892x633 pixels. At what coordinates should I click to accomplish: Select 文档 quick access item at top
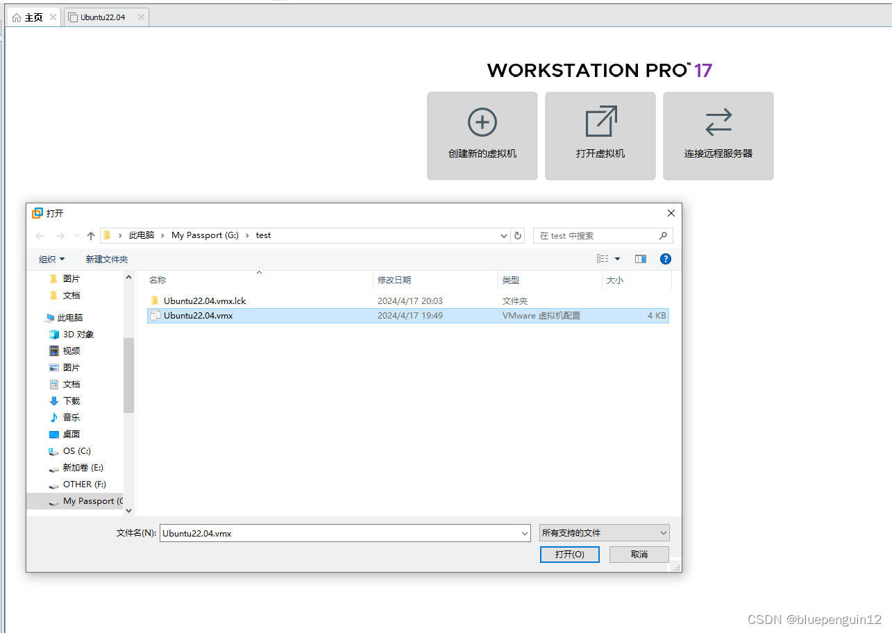[x=71, y=295]
